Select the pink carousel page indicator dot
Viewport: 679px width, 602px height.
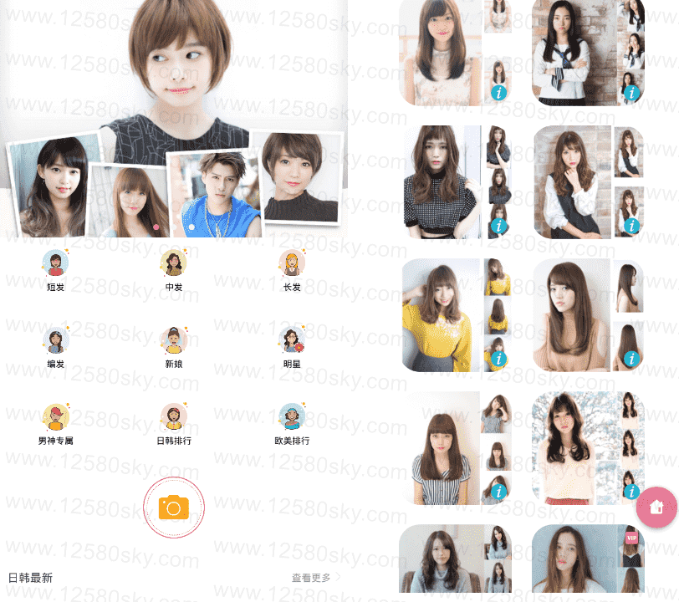click(x=156, y=227)
